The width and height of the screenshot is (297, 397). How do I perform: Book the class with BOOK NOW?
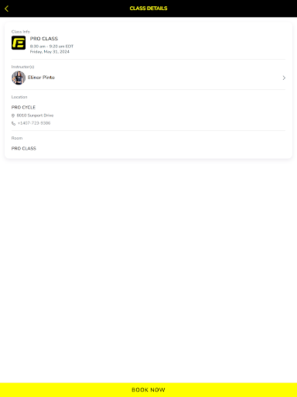tap(148, 390)
